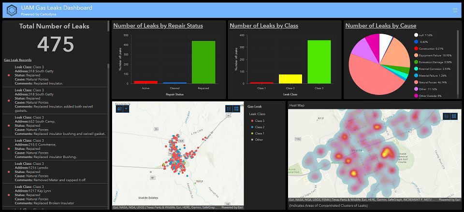
Task: Click the white null legend swatch
Action: 416,35
